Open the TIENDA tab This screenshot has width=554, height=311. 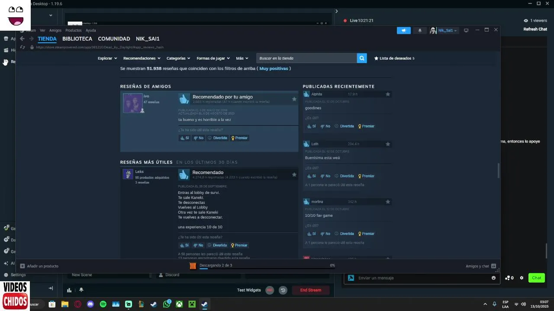click(x=47, y=38)
